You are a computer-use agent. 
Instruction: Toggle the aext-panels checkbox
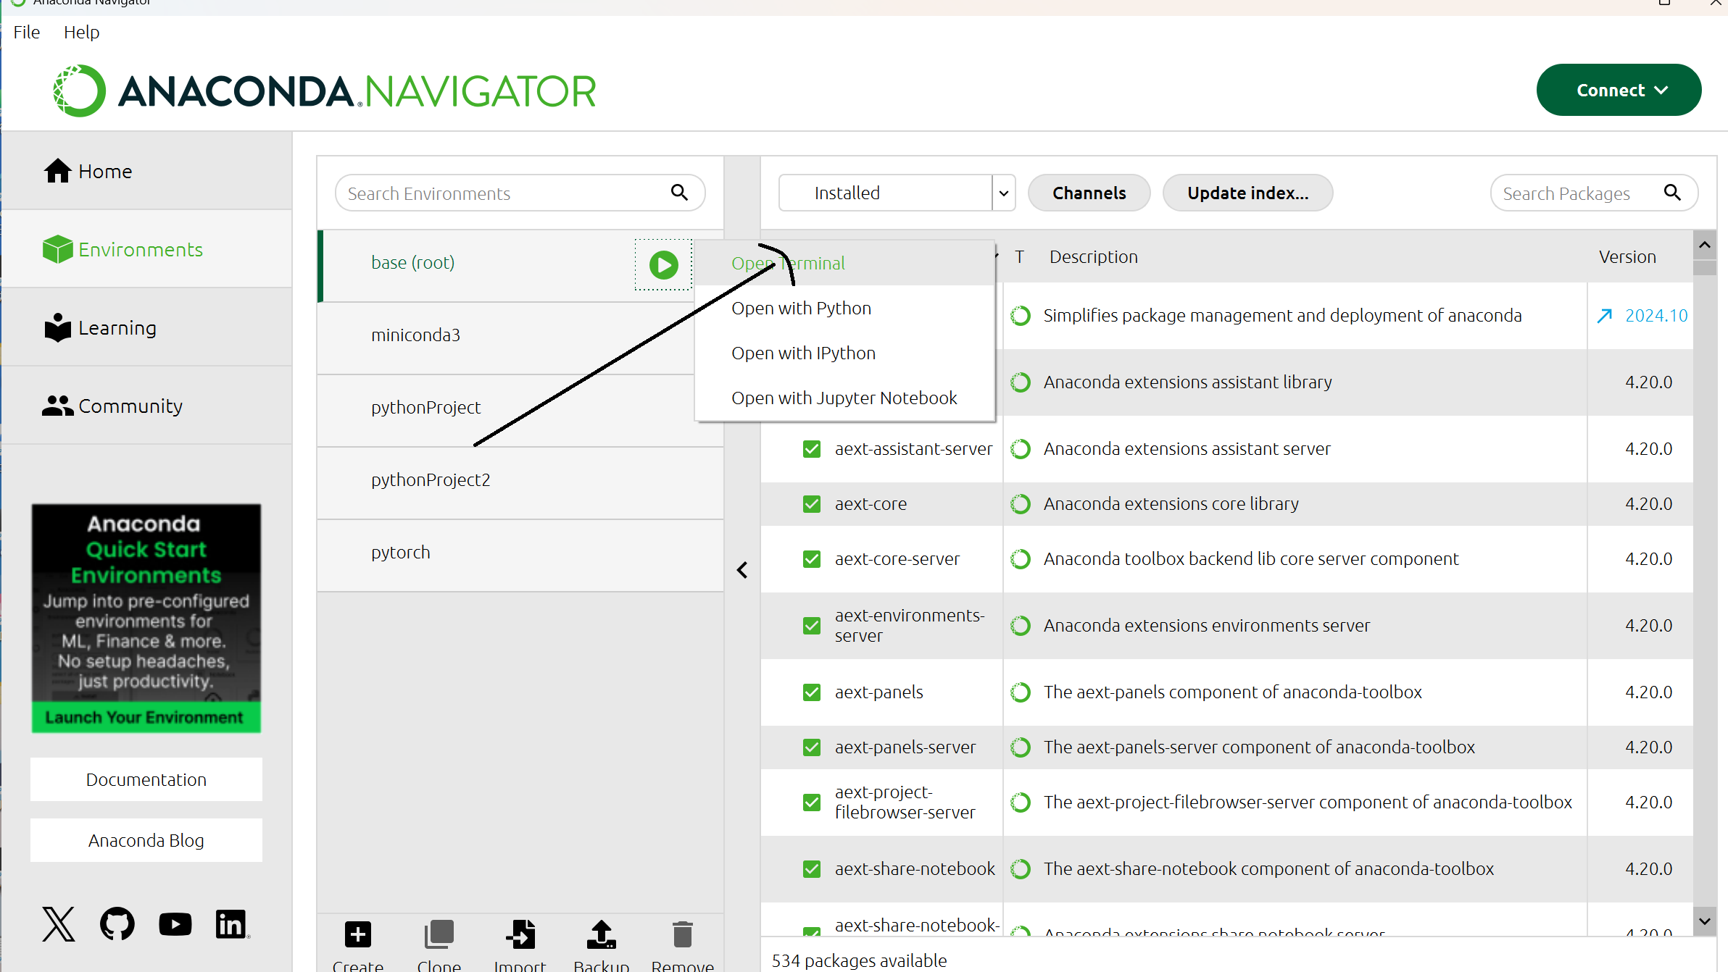tap(812, 692)
